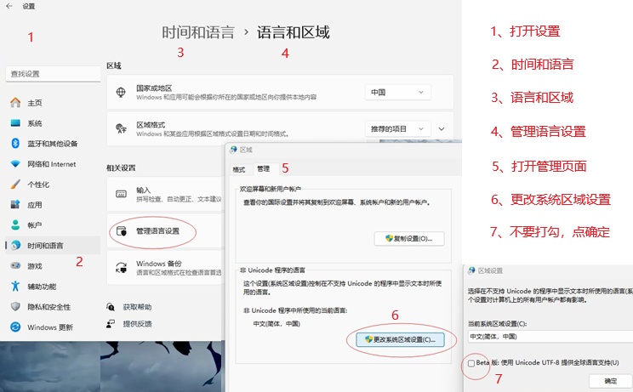633x392 pixels.
Task: Click the 国家或地区 globe icon
Action: pos(121,92)
